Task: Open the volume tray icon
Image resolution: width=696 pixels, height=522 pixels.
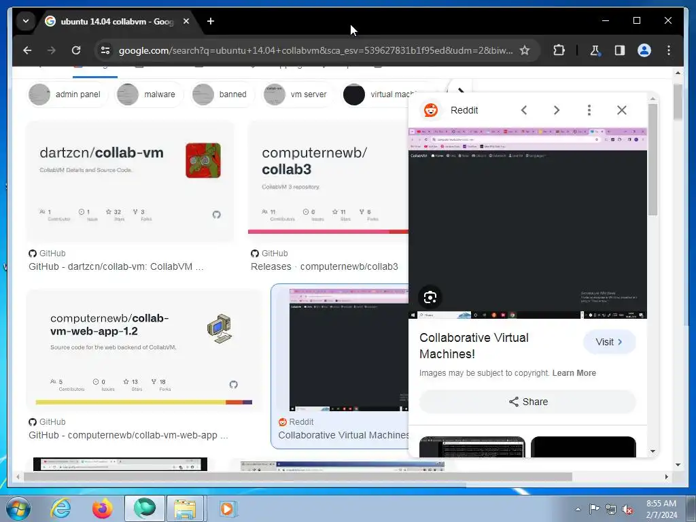Action: pos(627,509)
